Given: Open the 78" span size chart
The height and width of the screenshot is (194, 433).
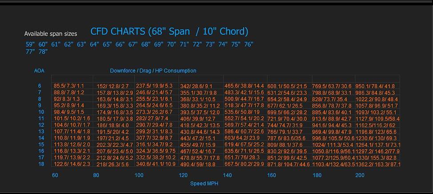Looking at the screenshot, I should tap(43, 52).
